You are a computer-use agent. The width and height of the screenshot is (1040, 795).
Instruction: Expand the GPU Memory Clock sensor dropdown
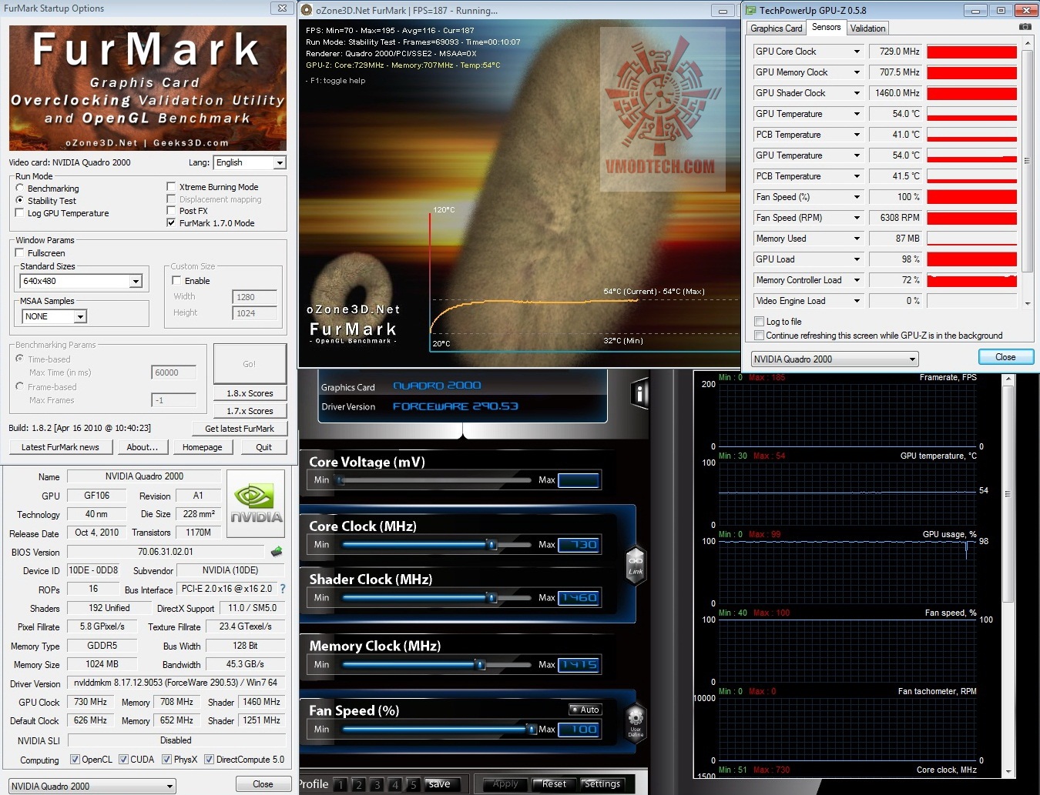pyautogui.click(x=857, y=72)
